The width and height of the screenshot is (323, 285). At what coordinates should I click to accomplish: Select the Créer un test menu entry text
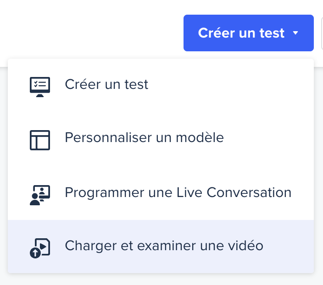click(106, 85)
